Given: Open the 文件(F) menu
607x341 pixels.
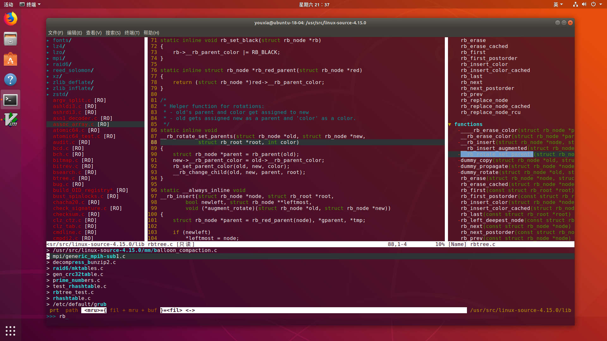Looking at the screenshot, I should (55, 33).
